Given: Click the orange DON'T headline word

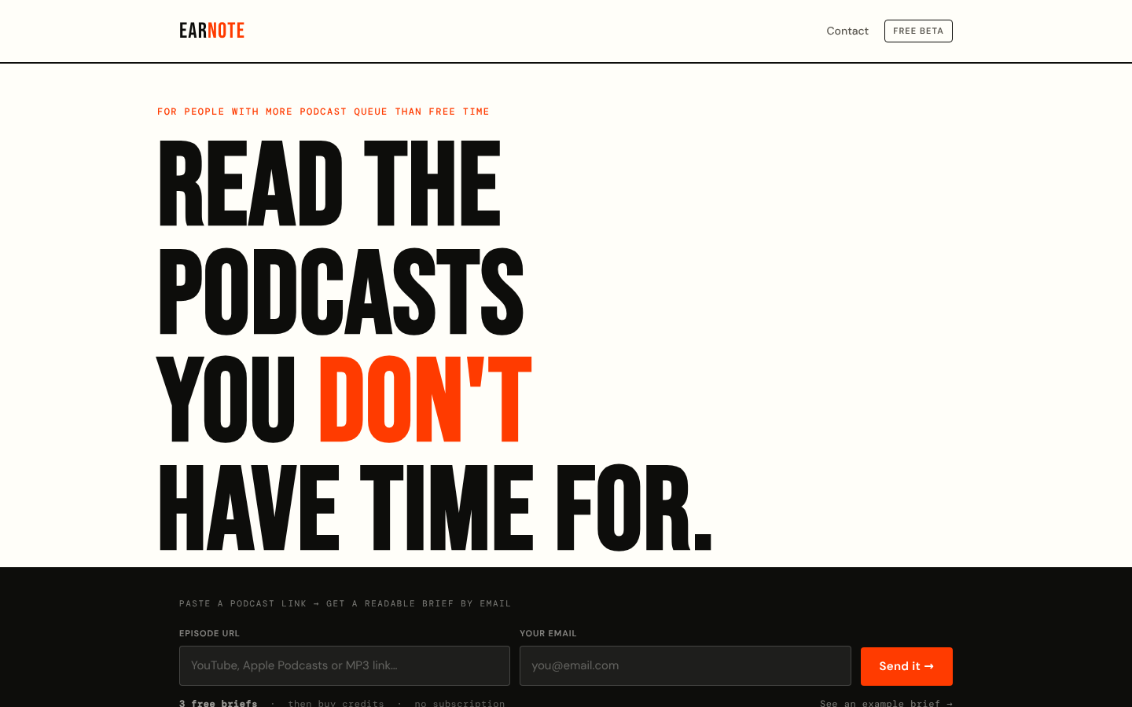Looking at the screenshot, I should [425, 399].
